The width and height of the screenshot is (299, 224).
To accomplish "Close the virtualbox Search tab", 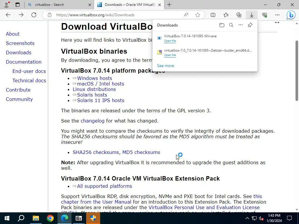I will 90,5.
